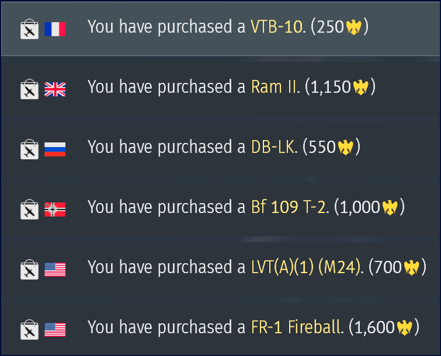Click the US flag beside LVT(A)(1)
Viewport: 441px width, 356px height.
pyautogui.click(x=55, y=270)
